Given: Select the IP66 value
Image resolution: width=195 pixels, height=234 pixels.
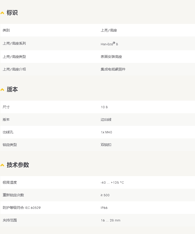Looking at the screenshot, I should point(104,208).
